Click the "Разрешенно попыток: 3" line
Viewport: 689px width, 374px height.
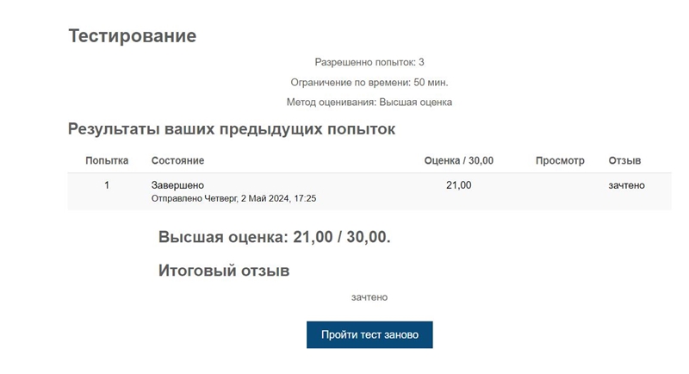369,62
